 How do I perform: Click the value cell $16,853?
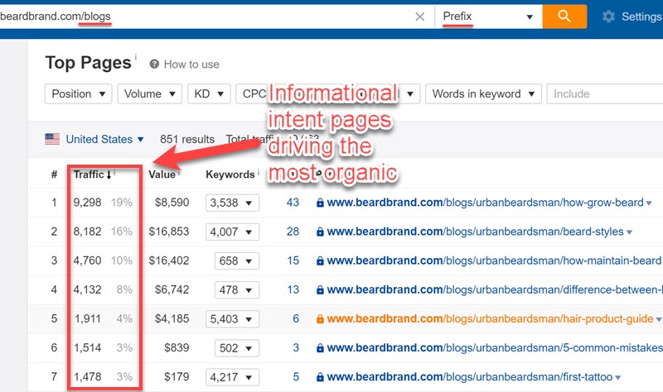169,232
